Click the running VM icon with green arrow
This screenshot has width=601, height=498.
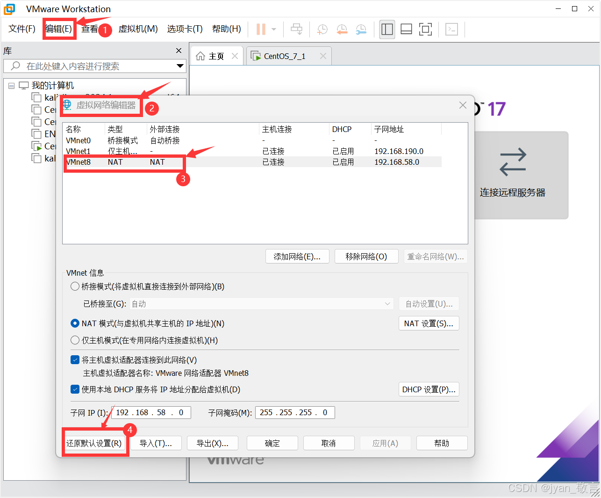(36, 146)
